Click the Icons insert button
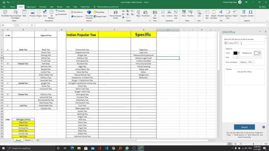The width and height of the screenshot is (269, 151). pos(45,13)
